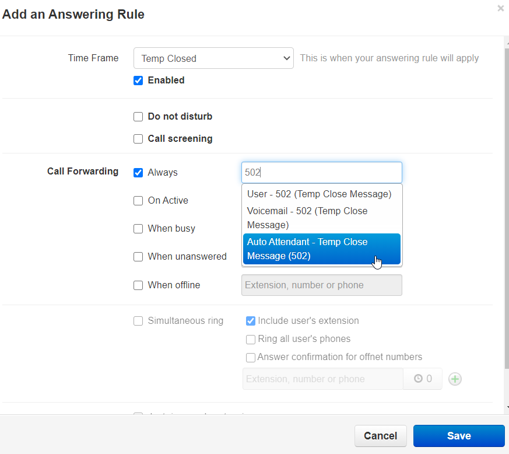509x454 pixels.
Task: Choose Voicemail - 502 suggestion
Action: [x=319, y=218]
